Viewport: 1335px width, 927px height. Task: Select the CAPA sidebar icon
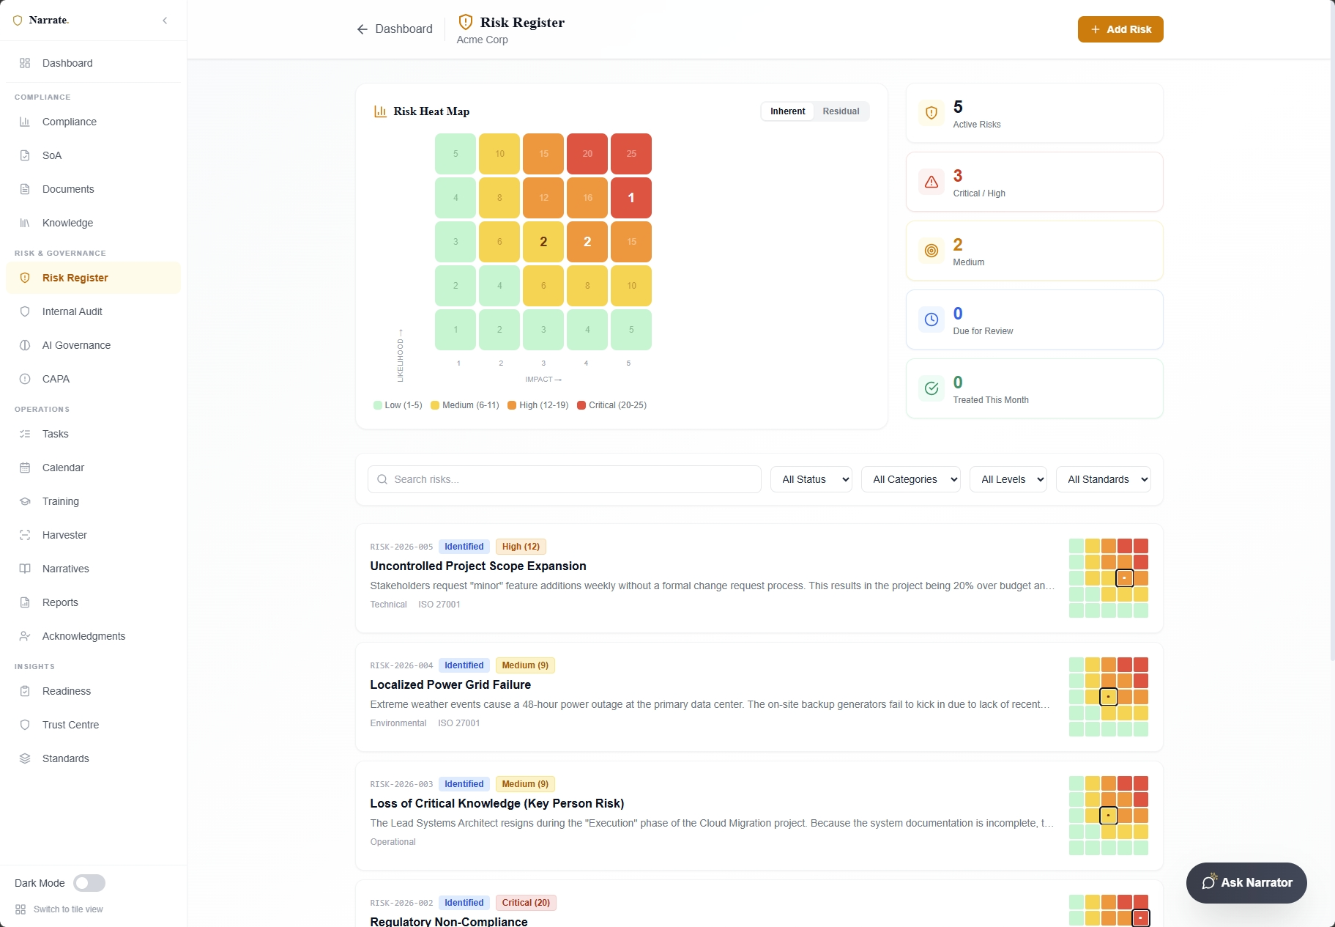coord(24,379)
